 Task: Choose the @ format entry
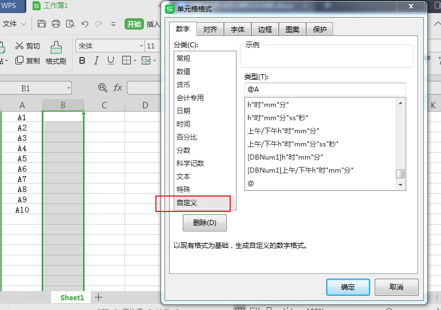320,183
